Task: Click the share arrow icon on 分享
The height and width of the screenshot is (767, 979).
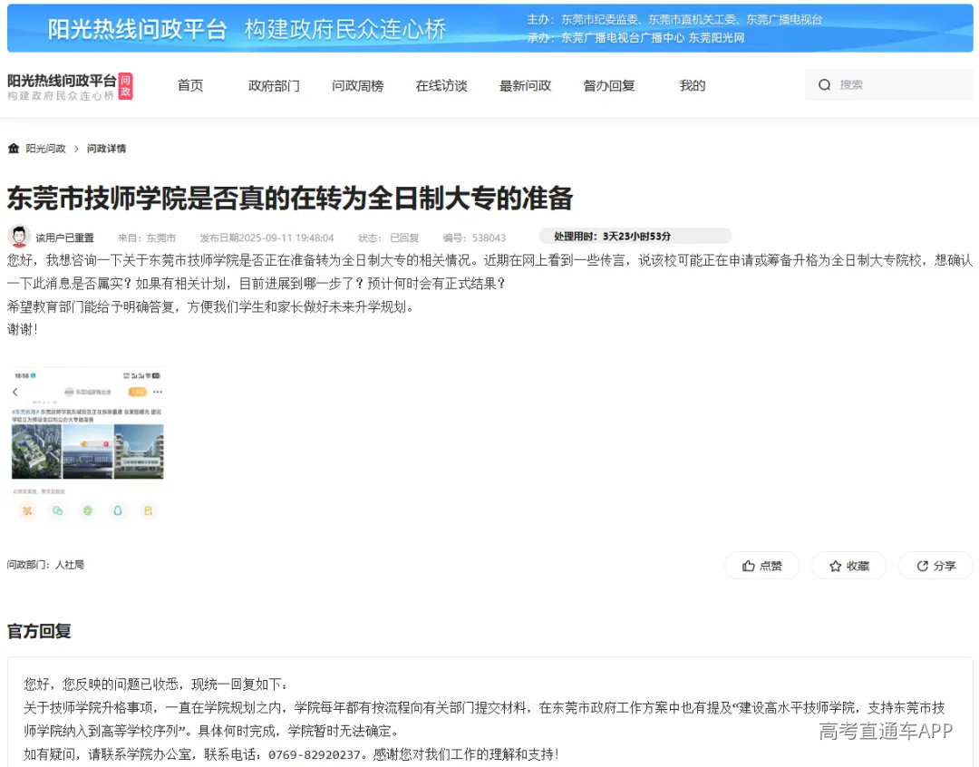Action: click(922, 566)
